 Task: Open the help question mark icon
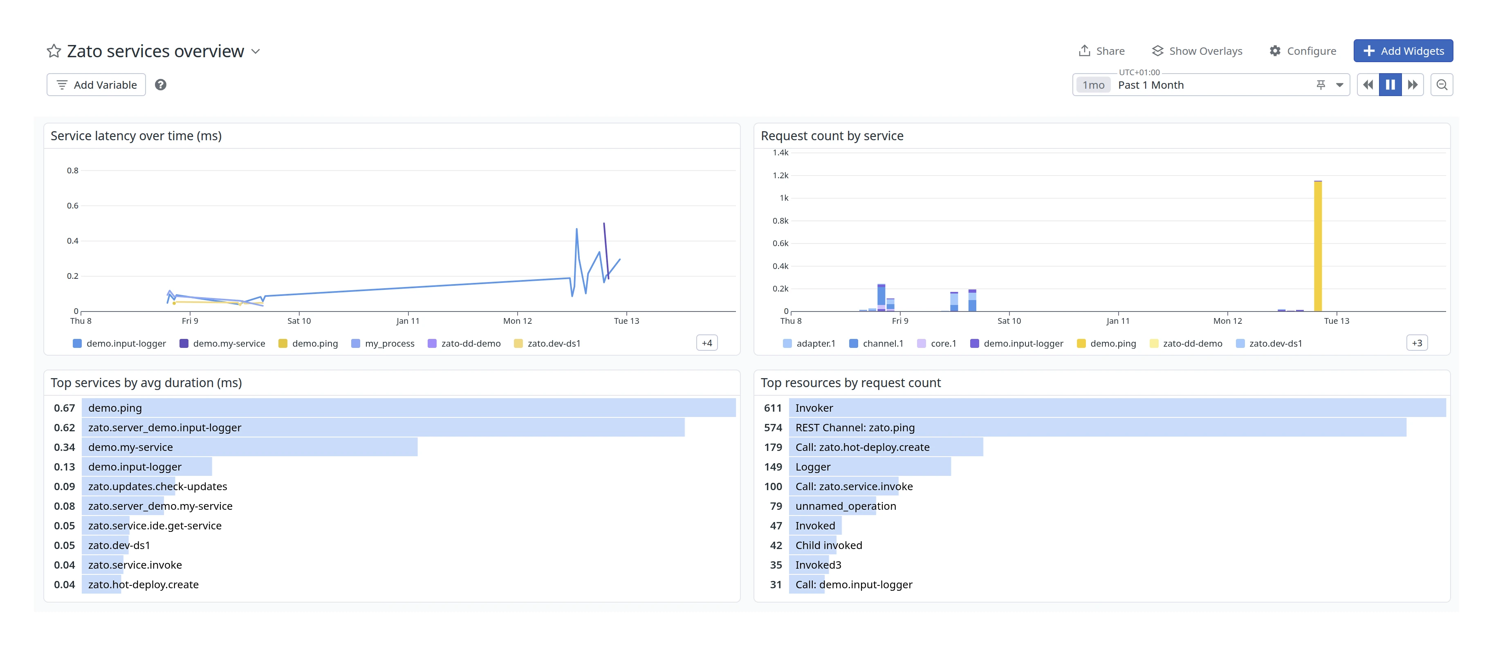160,85
